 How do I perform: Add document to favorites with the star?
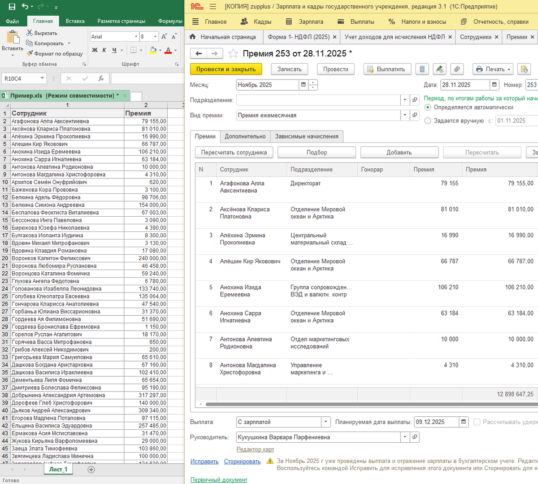click(233, 54)
